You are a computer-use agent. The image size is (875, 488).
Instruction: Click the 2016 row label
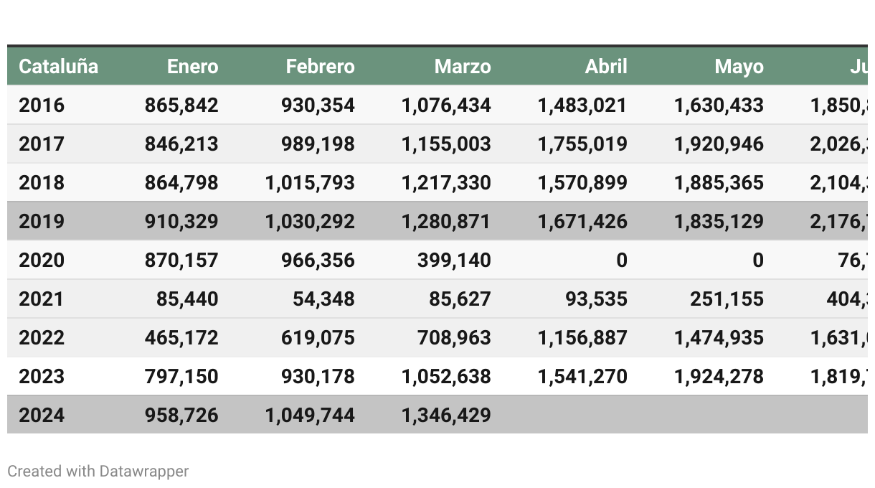(42, 105)
